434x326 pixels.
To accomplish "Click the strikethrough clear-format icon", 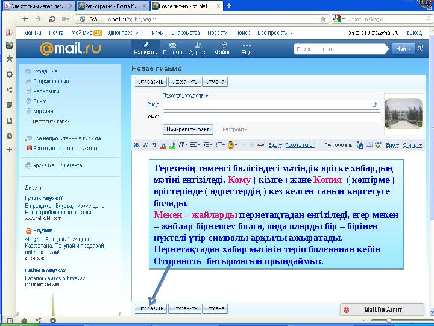I will tap(260, 145).
